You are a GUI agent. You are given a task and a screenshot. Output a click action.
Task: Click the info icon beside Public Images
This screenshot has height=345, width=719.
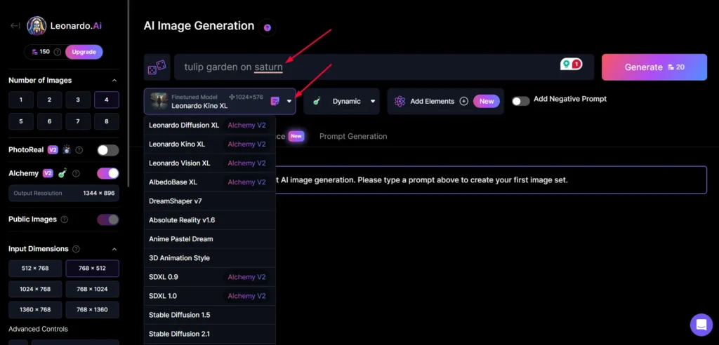[x=65, y=219]
